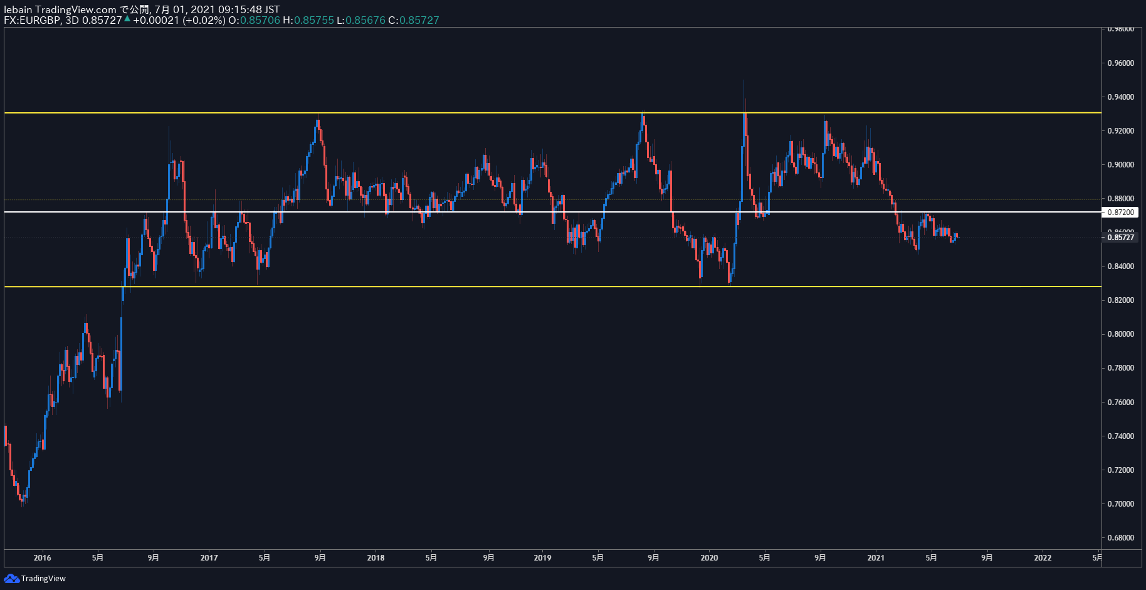Viewport: 1146px width, 590px height.
Task: Click the 2021 label on time axis
Action: [876, 558]
